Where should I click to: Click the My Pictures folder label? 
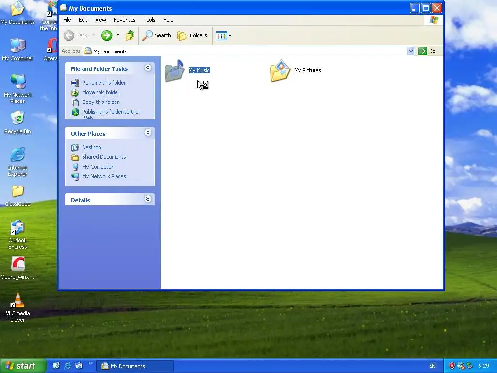pyautogui.click(x=307, y=70)
